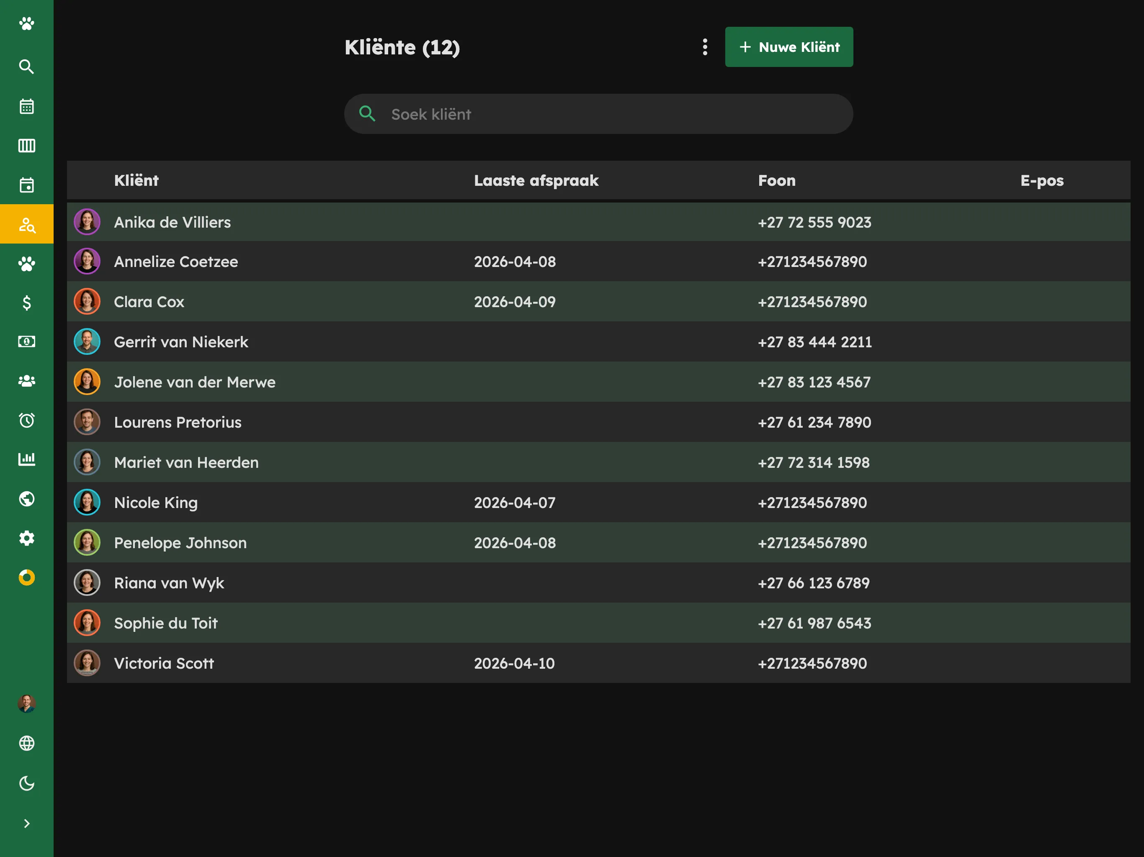The height and width of the screenshot is (857, 1144).
Task: Open the cash banknote payments icon
Action: click(26, 341)
